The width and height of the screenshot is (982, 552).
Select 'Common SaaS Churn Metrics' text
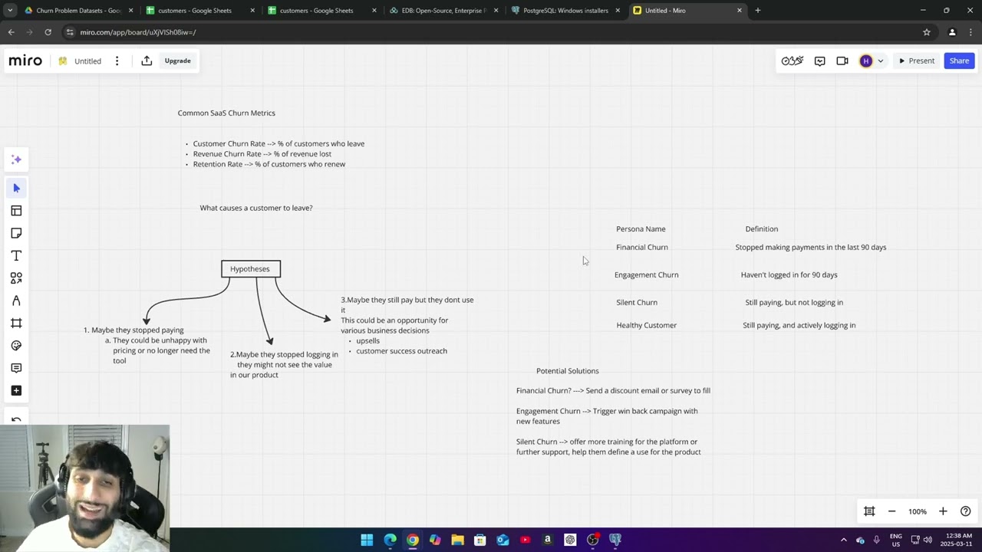tap(226, 113)
